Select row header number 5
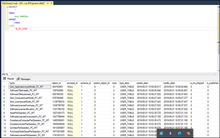Image resolution: width=220 pixels, height=138 pixels. pos(5,102)
